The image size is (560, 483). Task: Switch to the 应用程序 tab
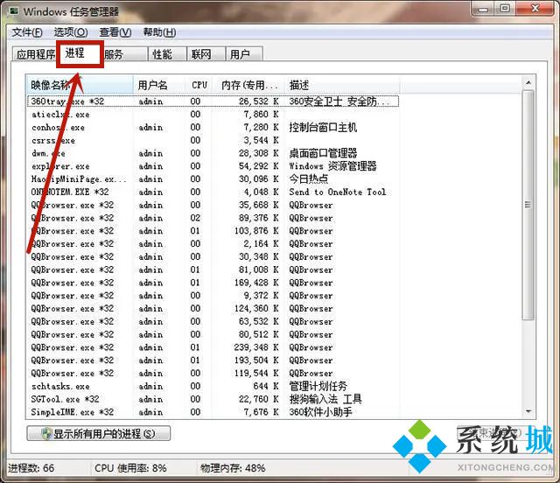[x=35, y=54]
